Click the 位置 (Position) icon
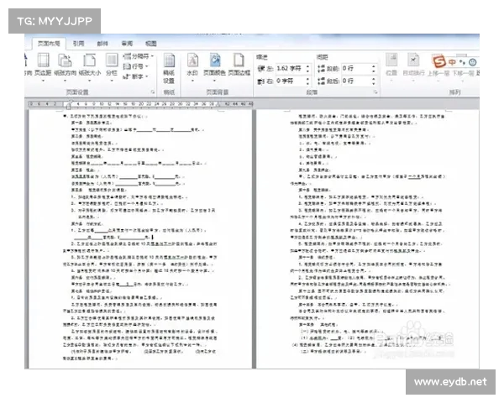This screenshot has width=504, height=403. coord(391,65)
